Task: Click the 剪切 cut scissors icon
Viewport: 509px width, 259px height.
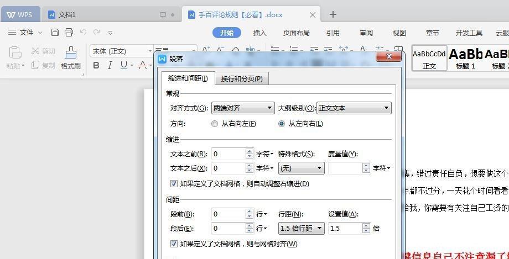Action: (x=35, y=51)
